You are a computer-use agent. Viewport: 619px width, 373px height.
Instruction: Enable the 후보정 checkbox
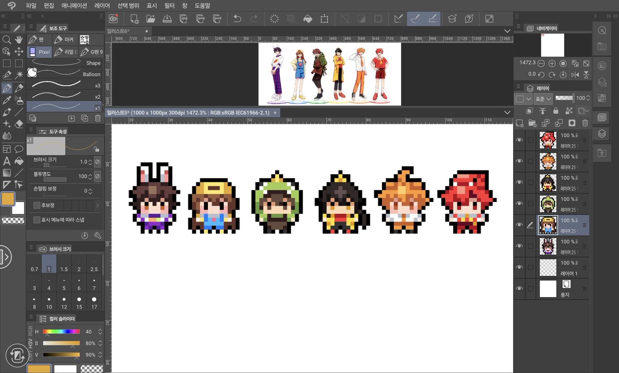(x=37, y=205)
